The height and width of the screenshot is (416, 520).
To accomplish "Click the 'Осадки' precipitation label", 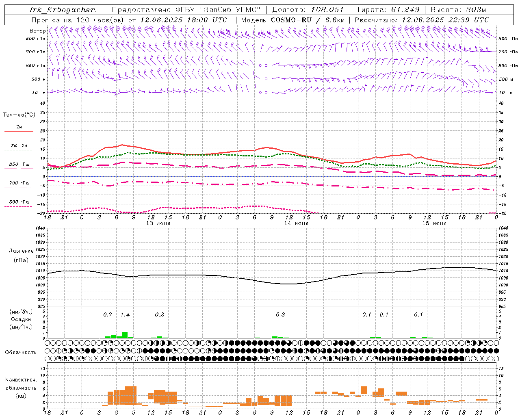I will point(21,319).
